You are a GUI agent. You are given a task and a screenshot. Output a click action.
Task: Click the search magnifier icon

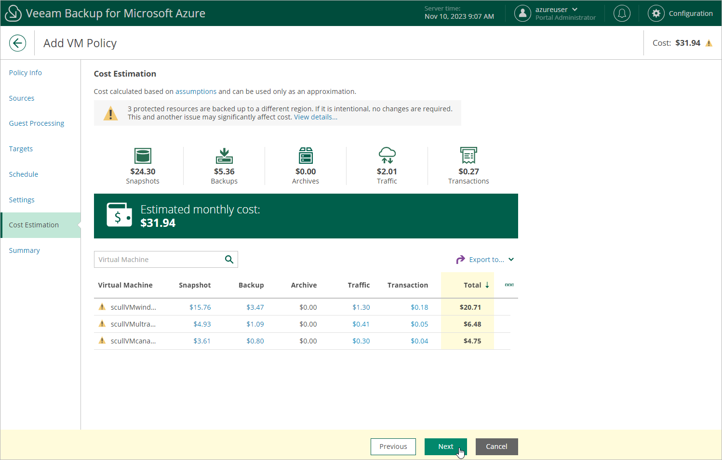(229, 260)
